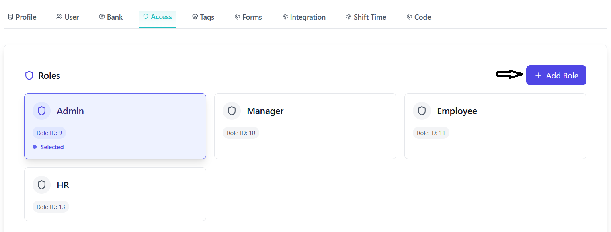Viewport: 611px width, 232px height.
Task: Click the Tags tab layers icon
Action: [195, 17]
